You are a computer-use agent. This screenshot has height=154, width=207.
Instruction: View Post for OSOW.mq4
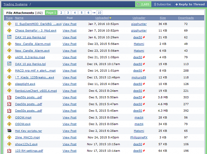click(x=70, y=117)
